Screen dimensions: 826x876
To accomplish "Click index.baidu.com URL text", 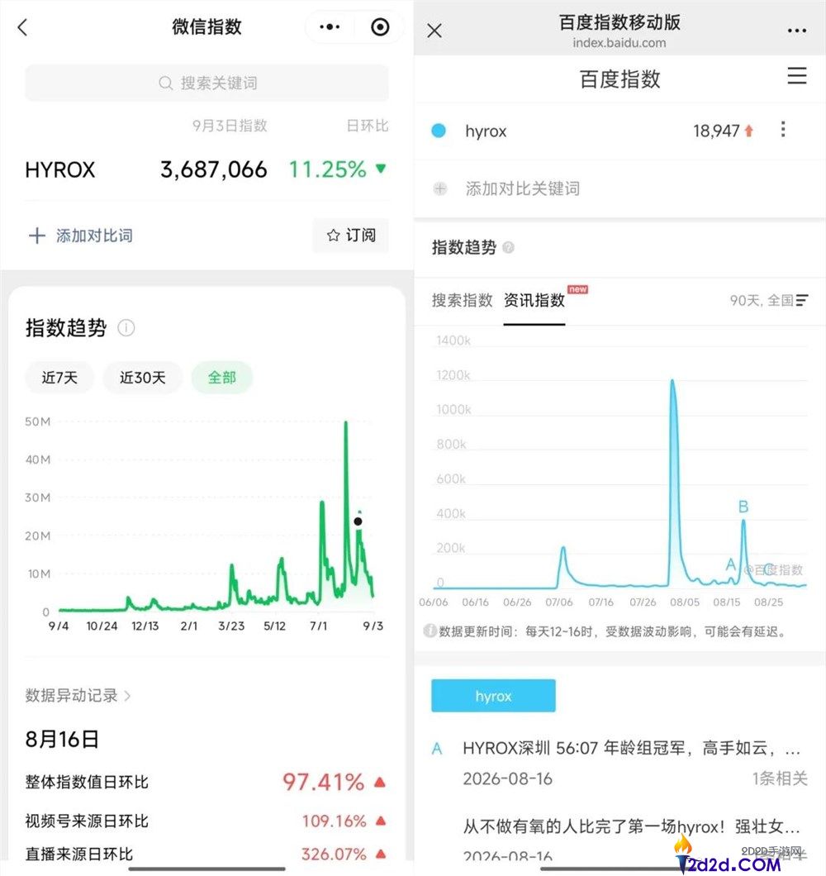I will click(619, 43).
